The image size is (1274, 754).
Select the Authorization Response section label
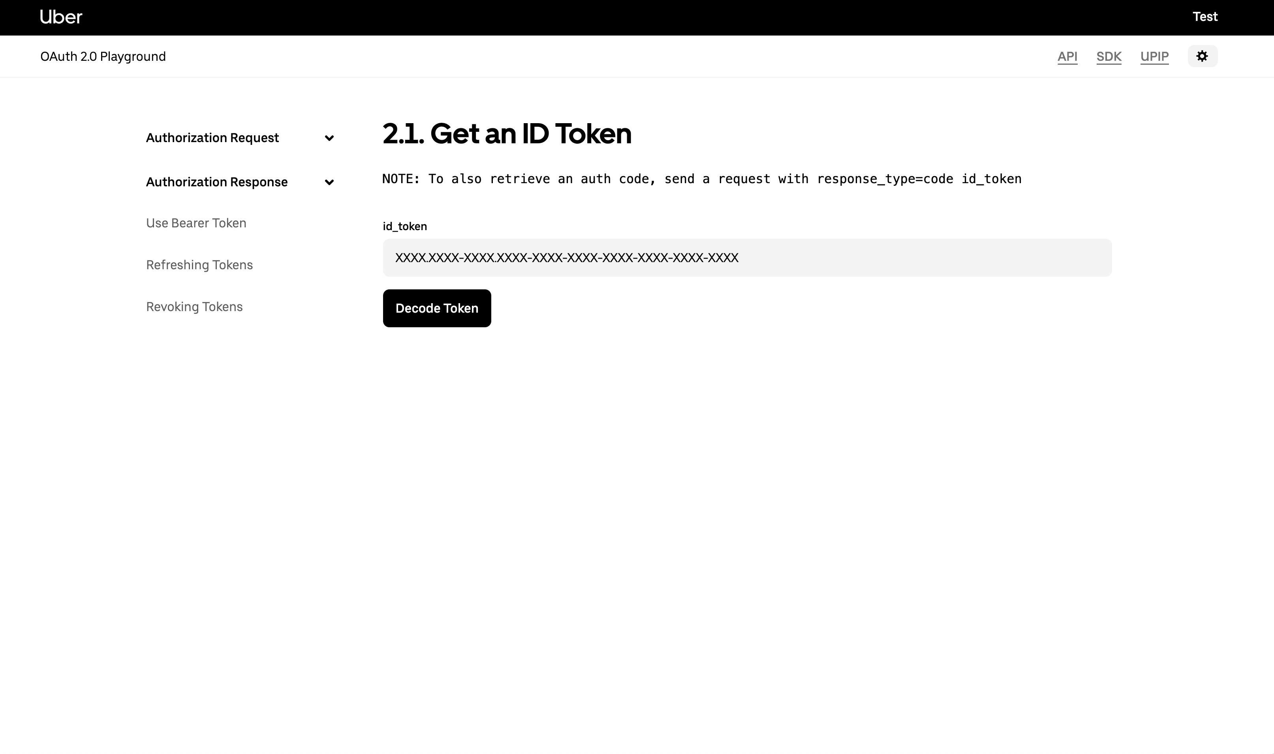[x=216, y=182]
